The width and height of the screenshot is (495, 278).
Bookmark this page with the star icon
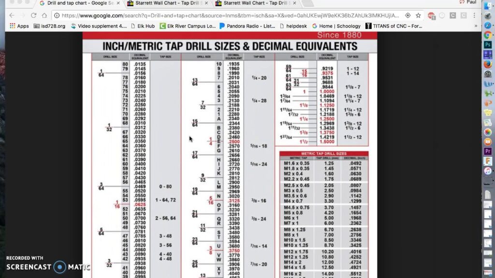pyautogui.click(x=418, y=15)
